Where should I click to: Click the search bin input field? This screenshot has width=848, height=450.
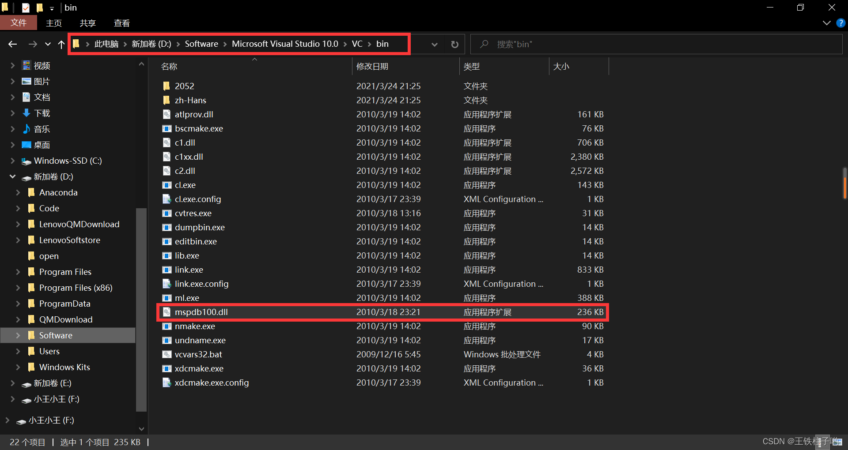tap(656, 44)
